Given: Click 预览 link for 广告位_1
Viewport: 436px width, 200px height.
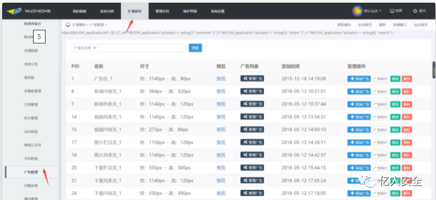Looking at the screenshot, I should tap(221, 79).
